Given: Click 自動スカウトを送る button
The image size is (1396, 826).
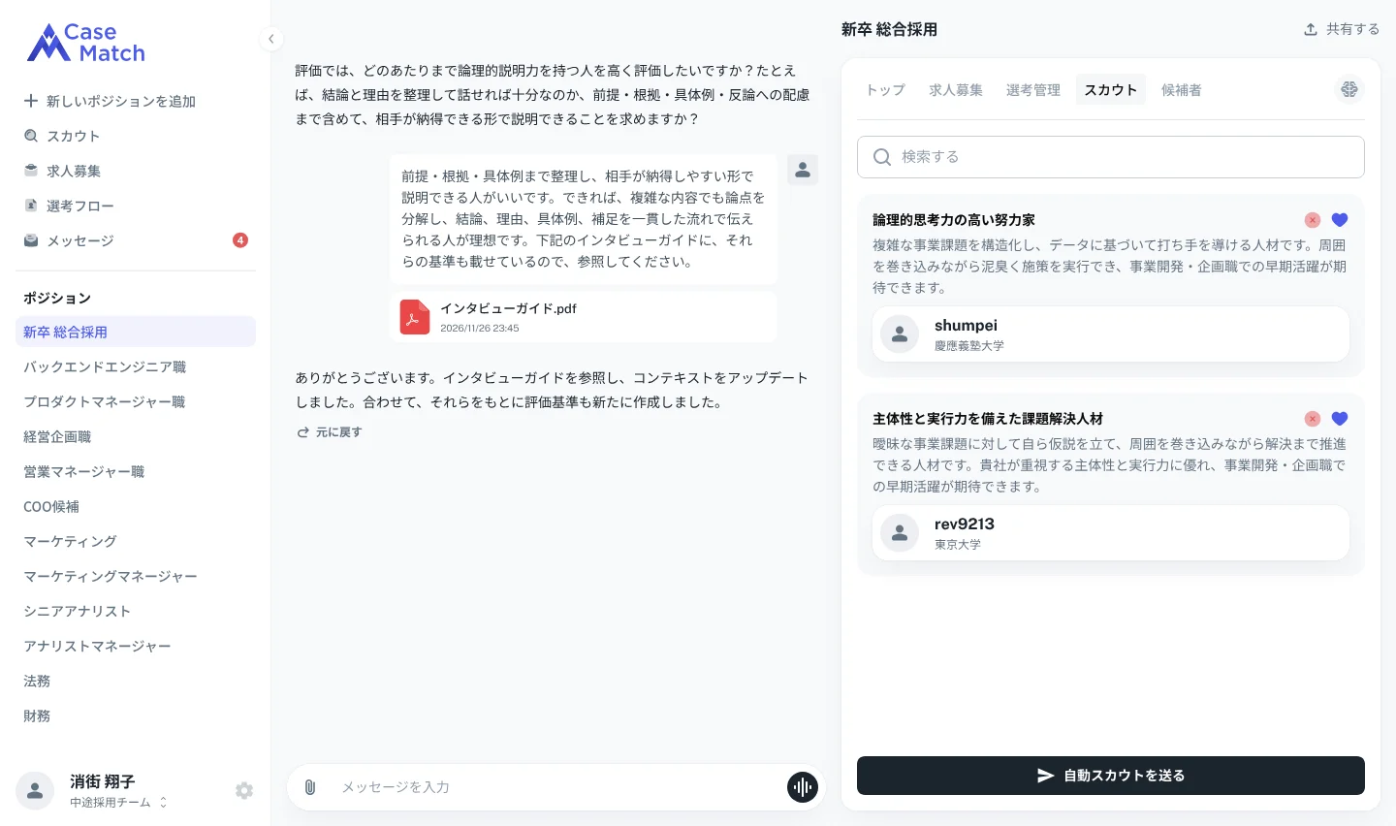Looking at the screenshot, I should tap(1111, 776).
